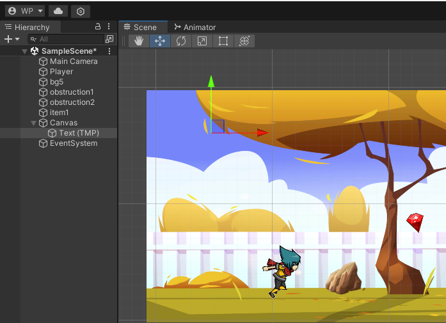Select the Move tool

(x=160, y=41)
